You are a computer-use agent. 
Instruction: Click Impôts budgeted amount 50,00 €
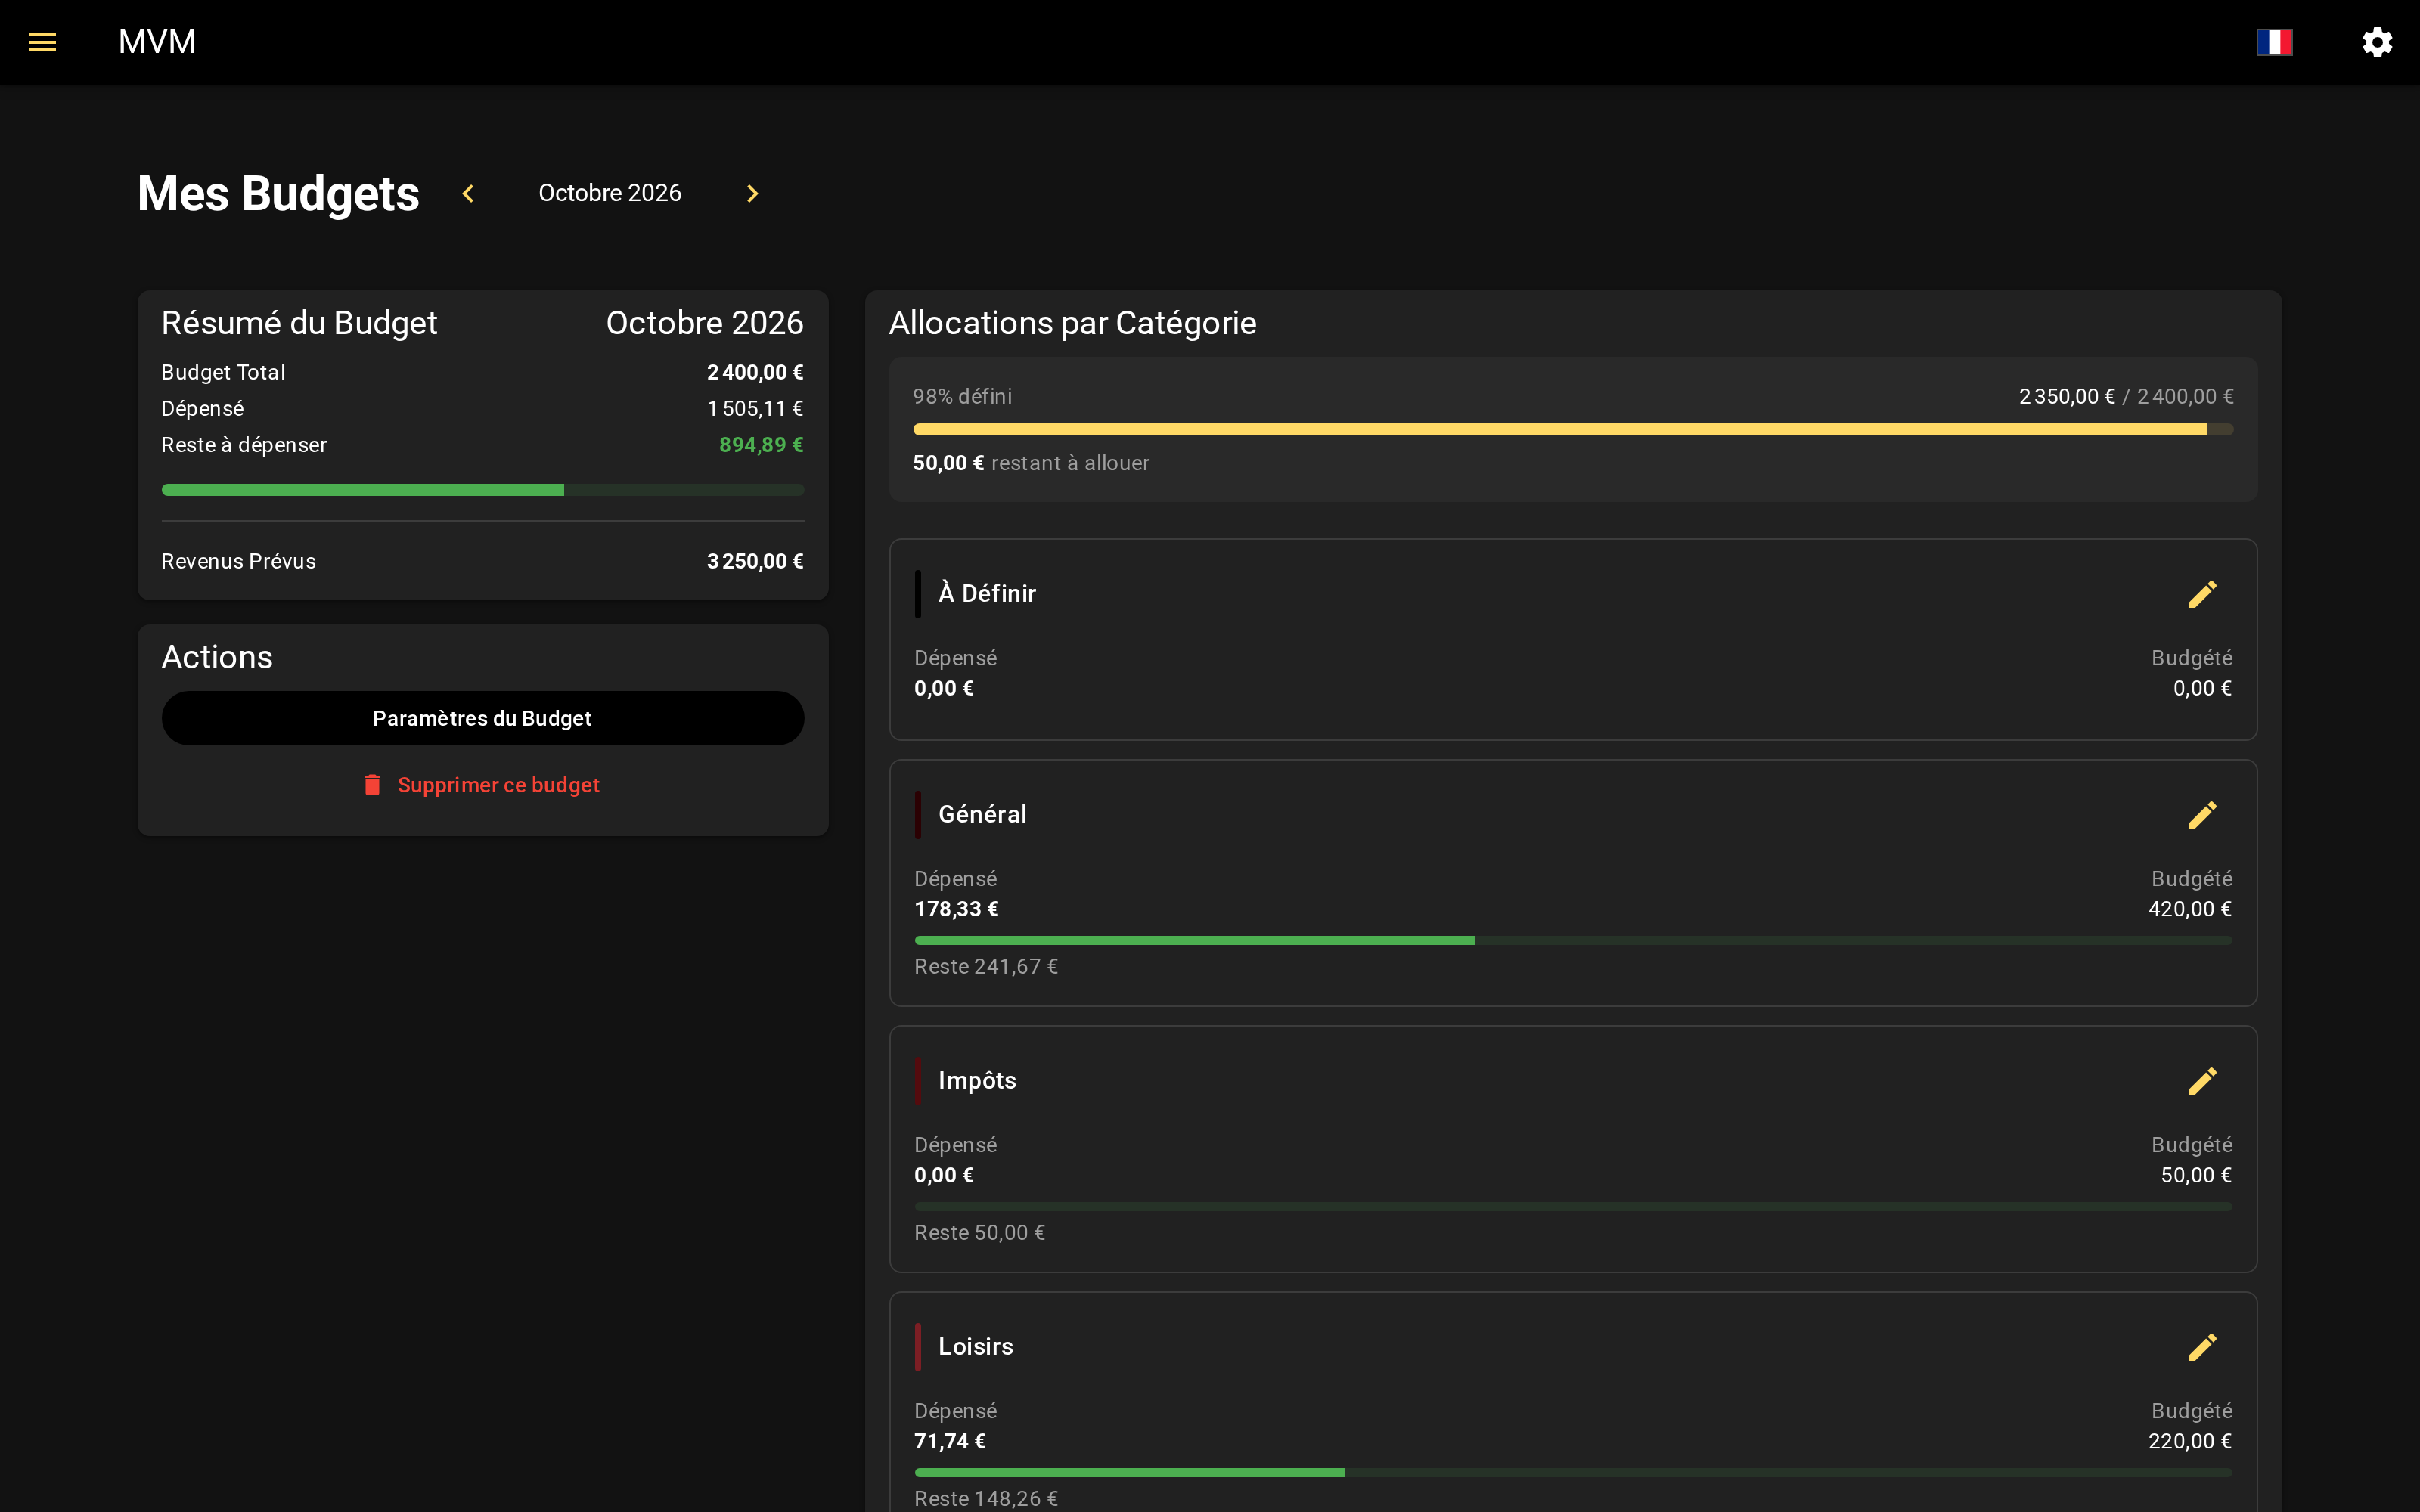click(2196, 1175)
